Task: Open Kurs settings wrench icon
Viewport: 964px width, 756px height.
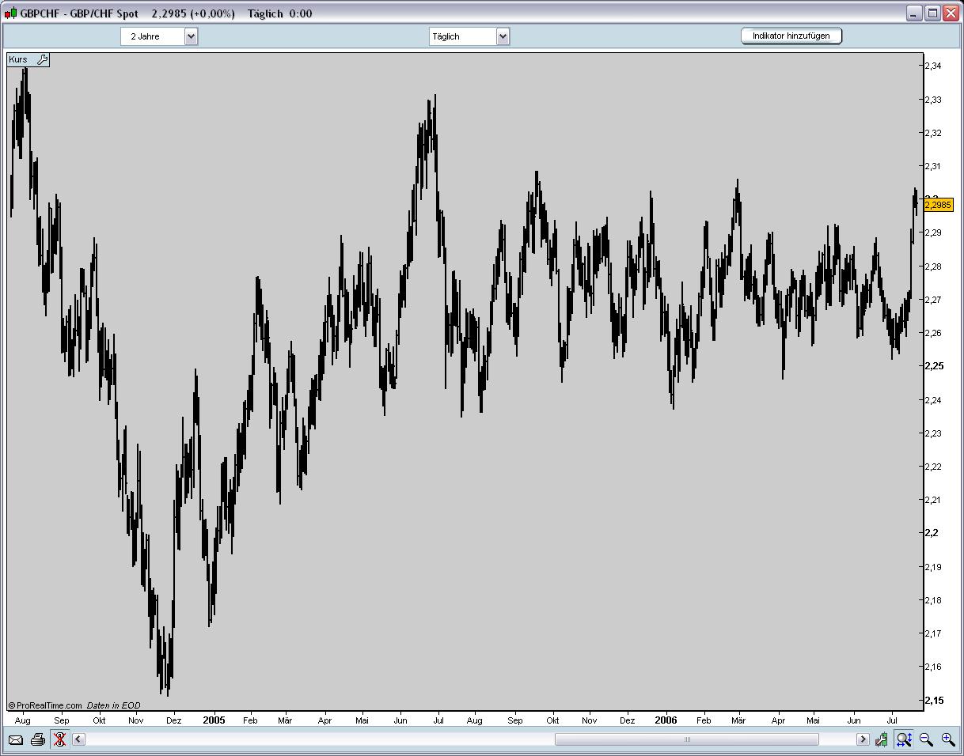Action: (43, 59)
